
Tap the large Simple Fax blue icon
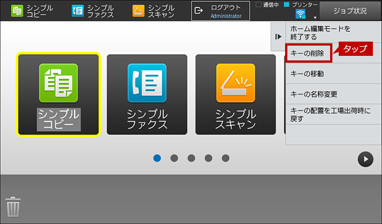coord(147,83)
